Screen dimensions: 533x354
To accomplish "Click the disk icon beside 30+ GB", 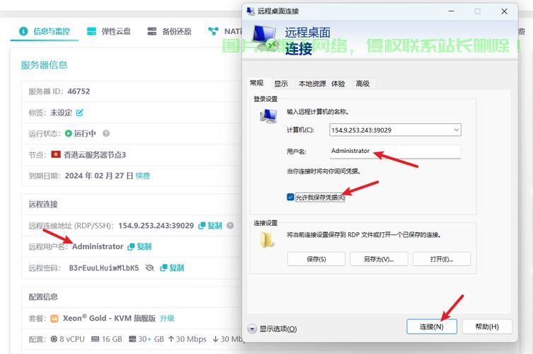I will click(132, 339).
